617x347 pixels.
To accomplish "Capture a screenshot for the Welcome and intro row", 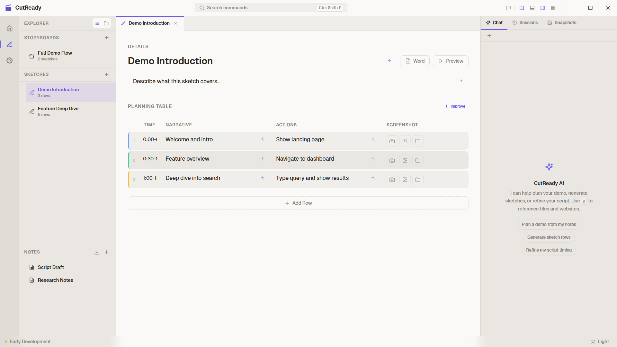I will pyautogui.click(x=392, y=141).
